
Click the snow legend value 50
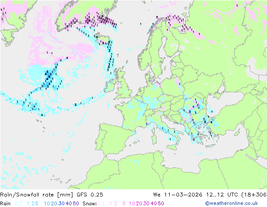click(x=161, y=204)
